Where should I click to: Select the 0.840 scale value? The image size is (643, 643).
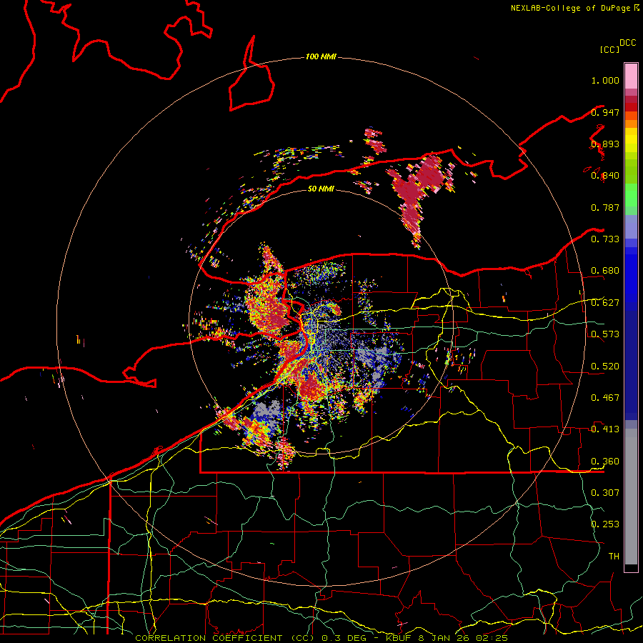(605, 176)
